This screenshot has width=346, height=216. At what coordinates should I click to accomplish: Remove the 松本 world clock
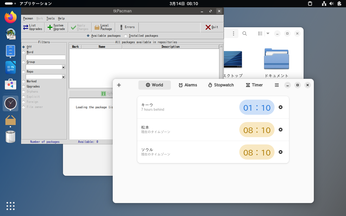tap(281, 130)
